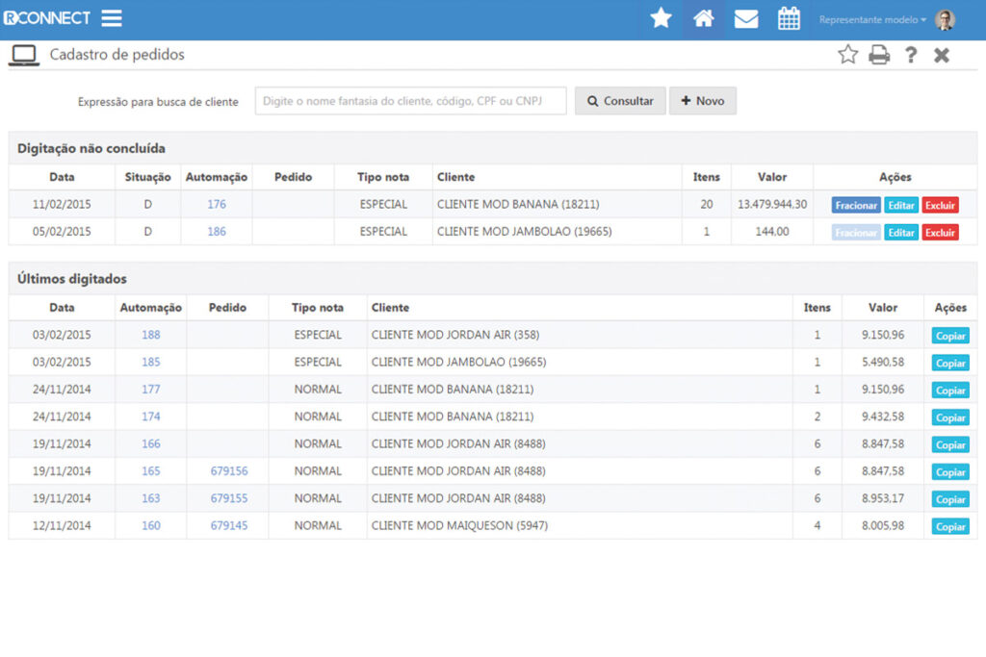Copy the order with automation 188
986x657 pixels.
point(950,336)
